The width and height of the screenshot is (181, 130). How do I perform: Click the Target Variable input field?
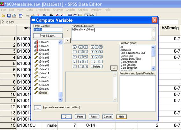tap(48, 30)
